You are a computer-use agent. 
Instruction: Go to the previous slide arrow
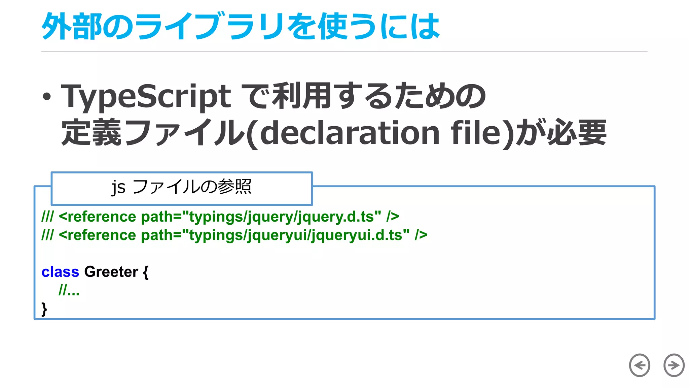tap(639, 365)
